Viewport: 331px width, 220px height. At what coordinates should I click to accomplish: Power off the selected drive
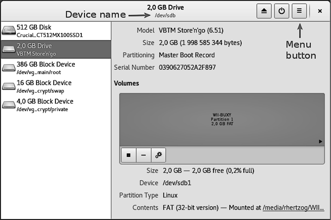coord(281,11)
